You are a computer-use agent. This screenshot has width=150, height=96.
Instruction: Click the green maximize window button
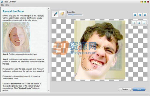coord(145,2)
